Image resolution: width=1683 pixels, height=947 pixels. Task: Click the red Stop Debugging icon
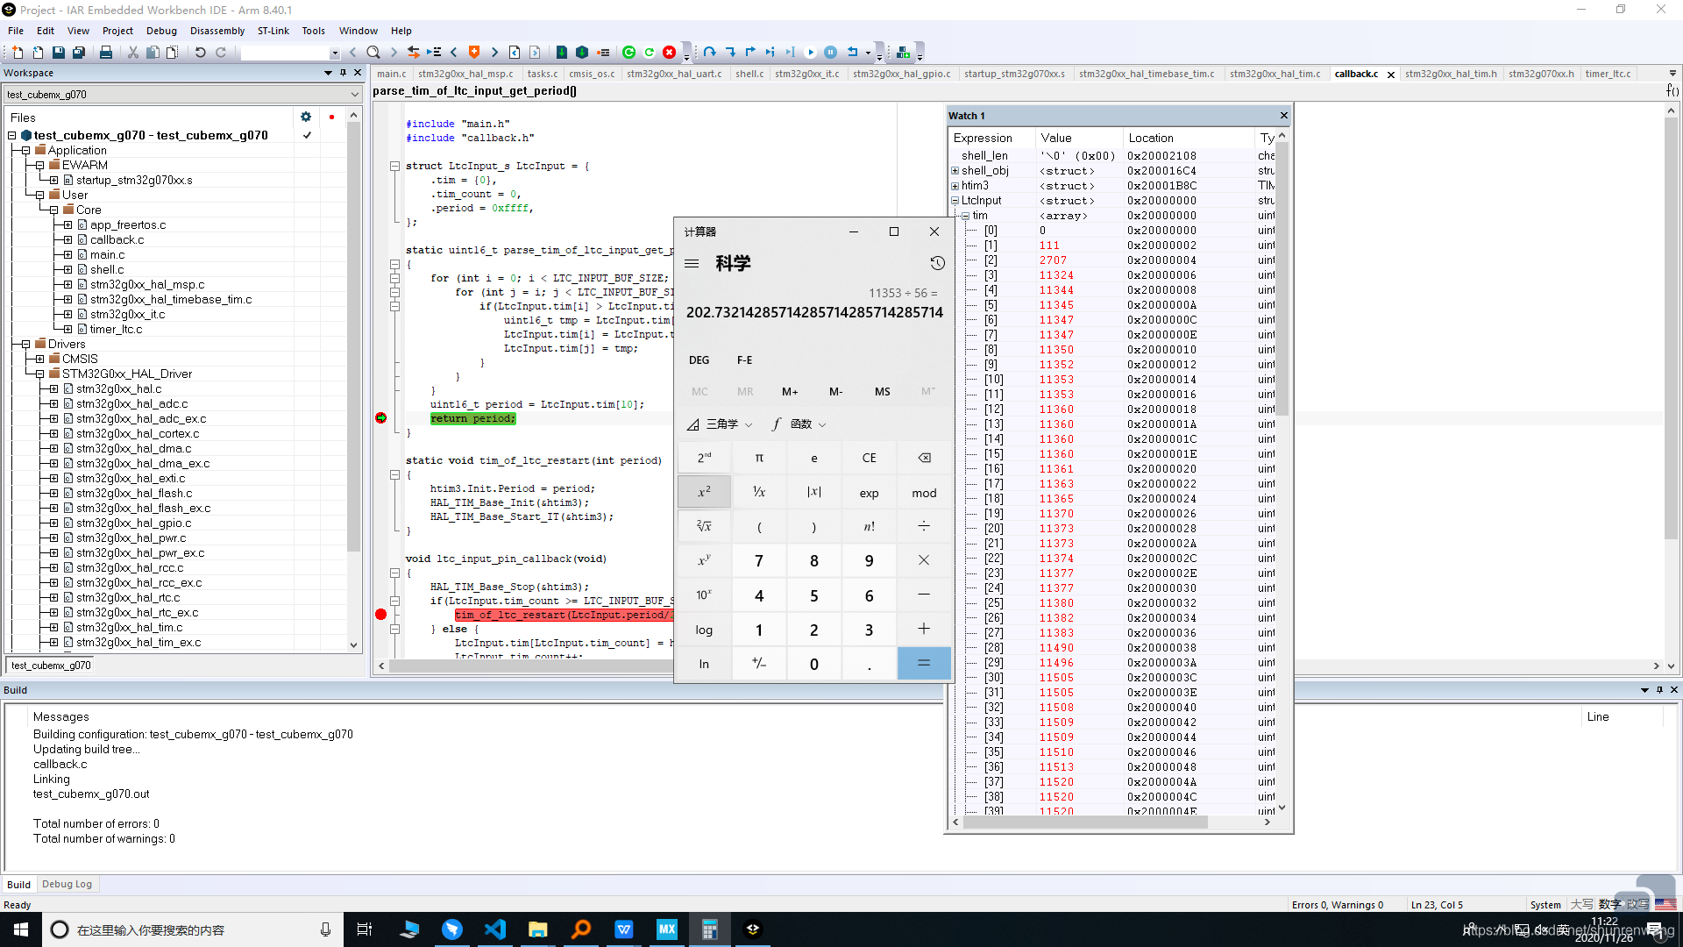click(669, 53)
